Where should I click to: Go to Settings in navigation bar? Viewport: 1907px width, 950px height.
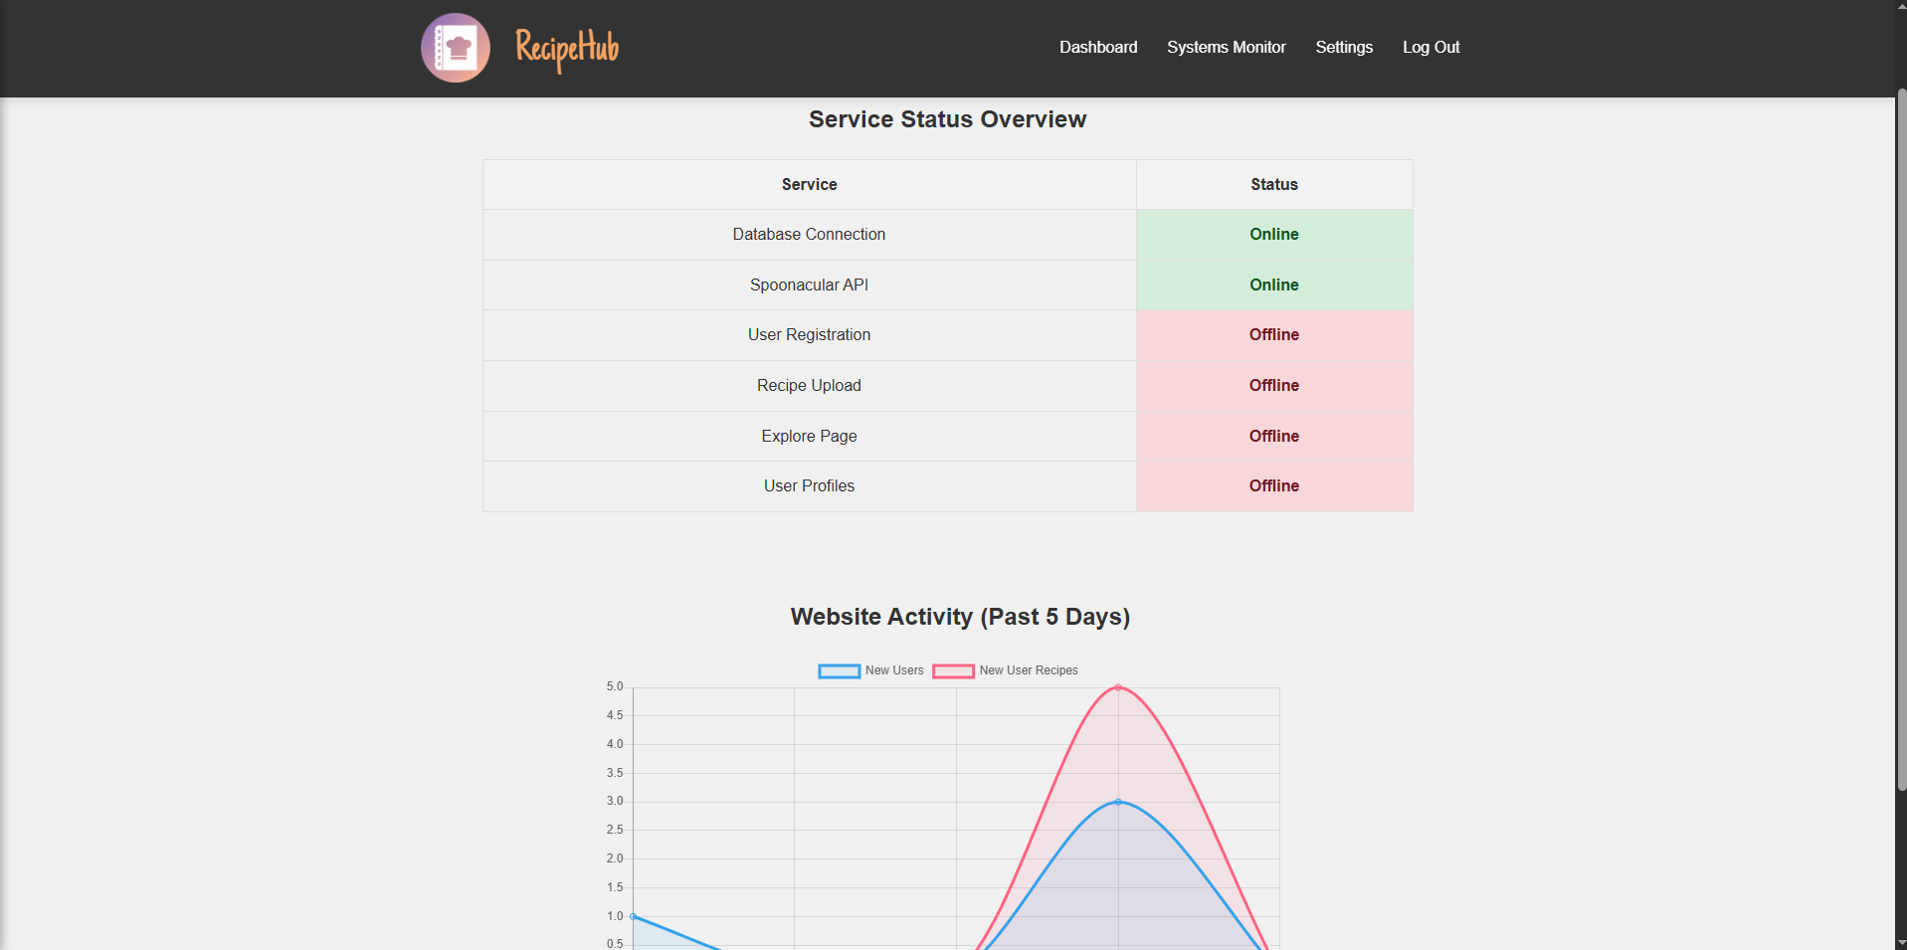(1344, 47)
